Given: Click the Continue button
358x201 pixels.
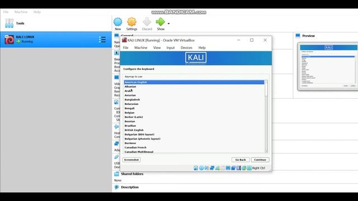Looking at the screenshot, I should [x=260, y=160].
